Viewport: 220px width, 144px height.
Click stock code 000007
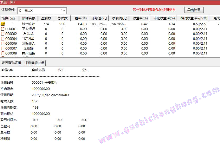[11, 48]
